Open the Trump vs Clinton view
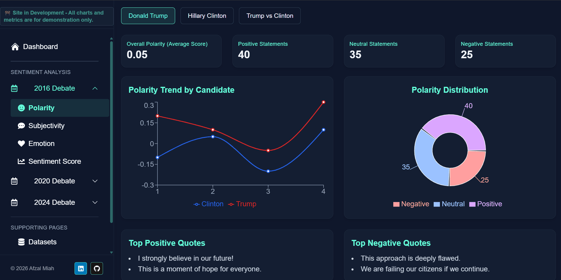Screen dimensions: 561x280 click(270, 16)
